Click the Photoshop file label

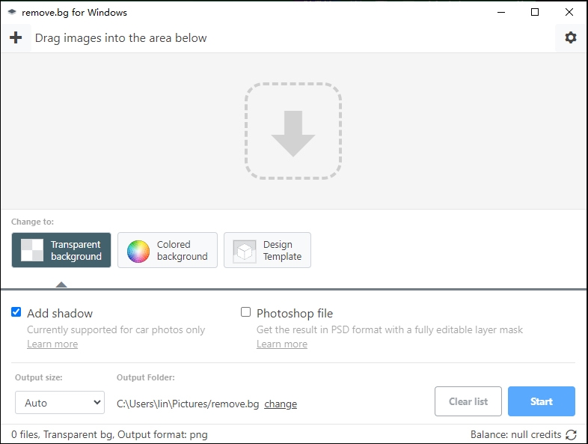(295, 314)
